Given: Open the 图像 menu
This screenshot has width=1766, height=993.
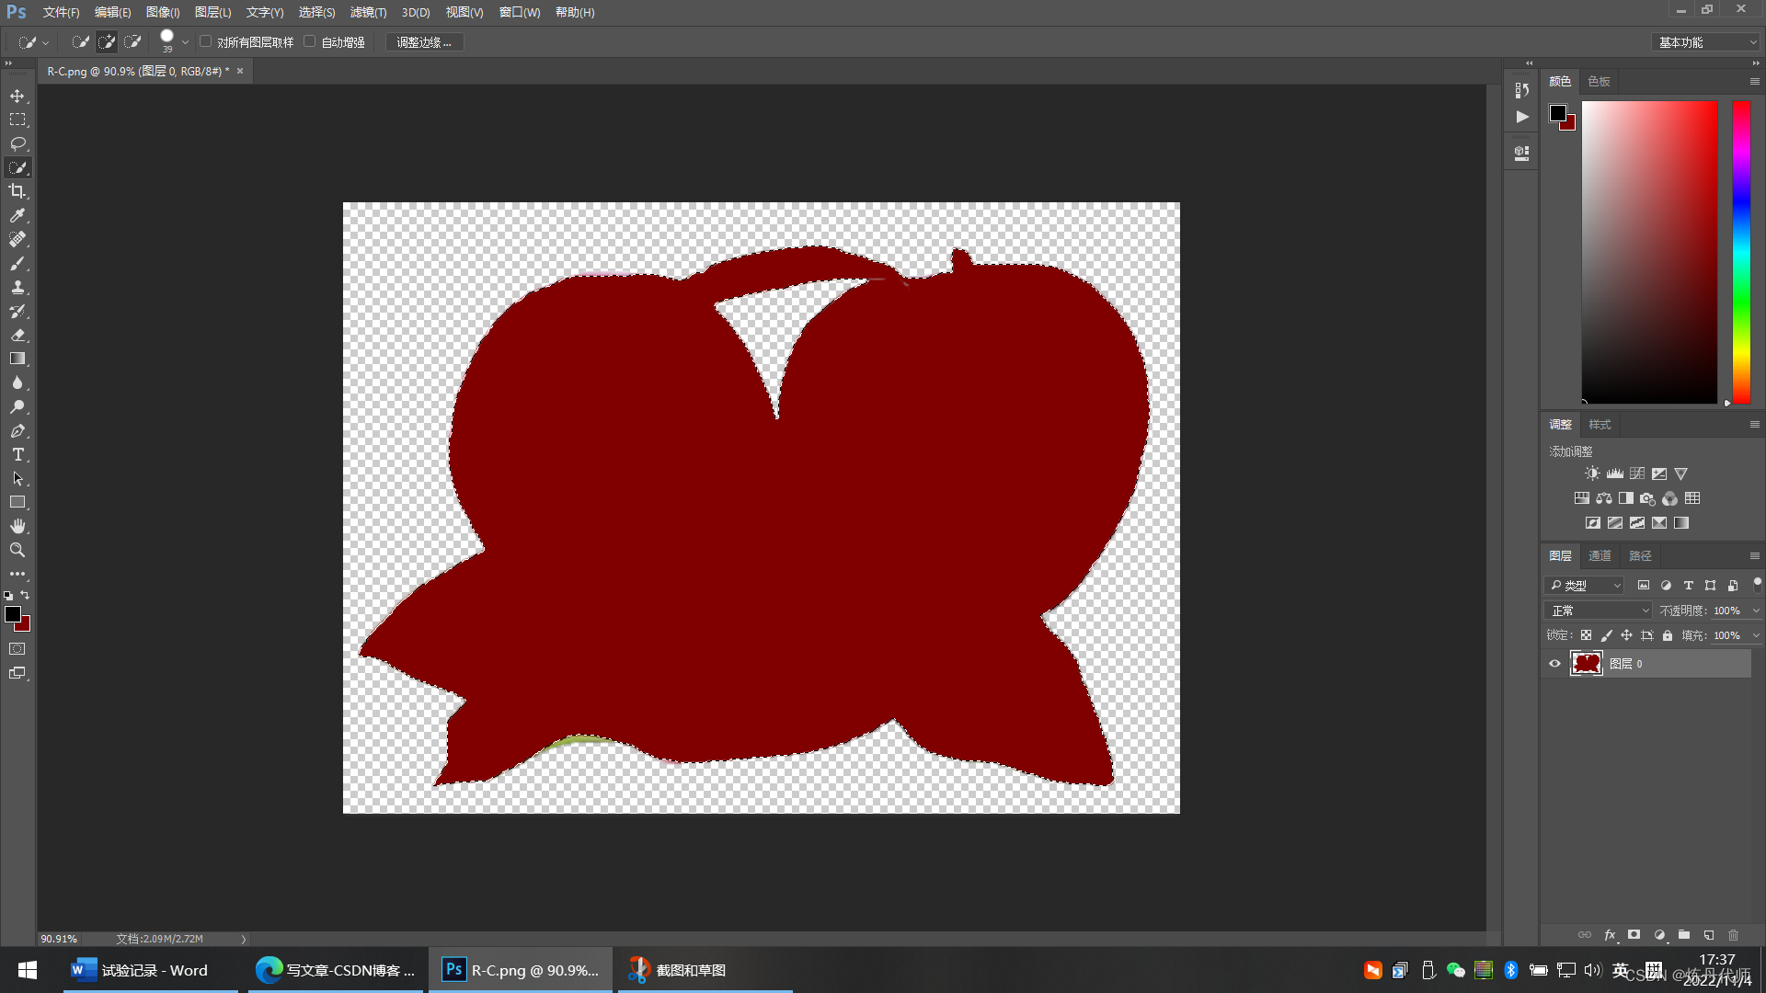Looking at the screenshot, I should pyautogui.click(x=163, y=13).
